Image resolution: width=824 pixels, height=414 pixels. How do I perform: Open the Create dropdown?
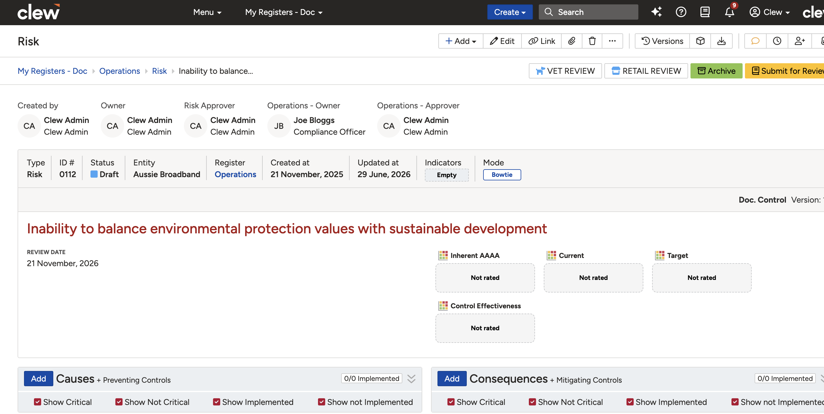click(510, 12)
